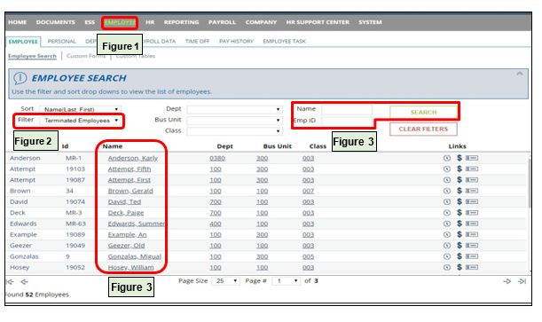Open employee link Deck, Paige

tap(126, 213)
